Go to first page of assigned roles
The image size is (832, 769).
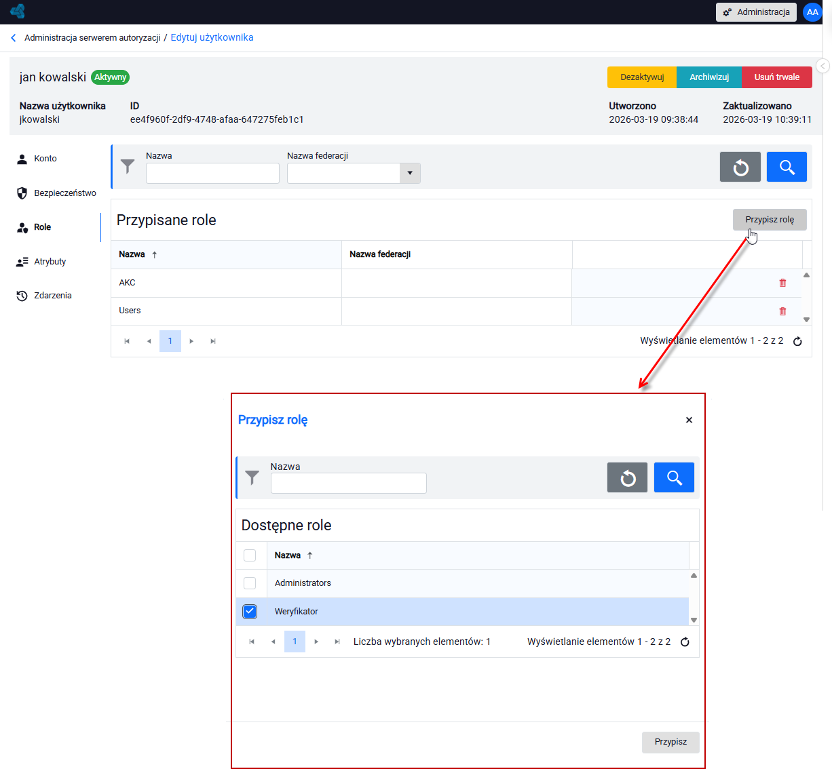click(127, 341)
